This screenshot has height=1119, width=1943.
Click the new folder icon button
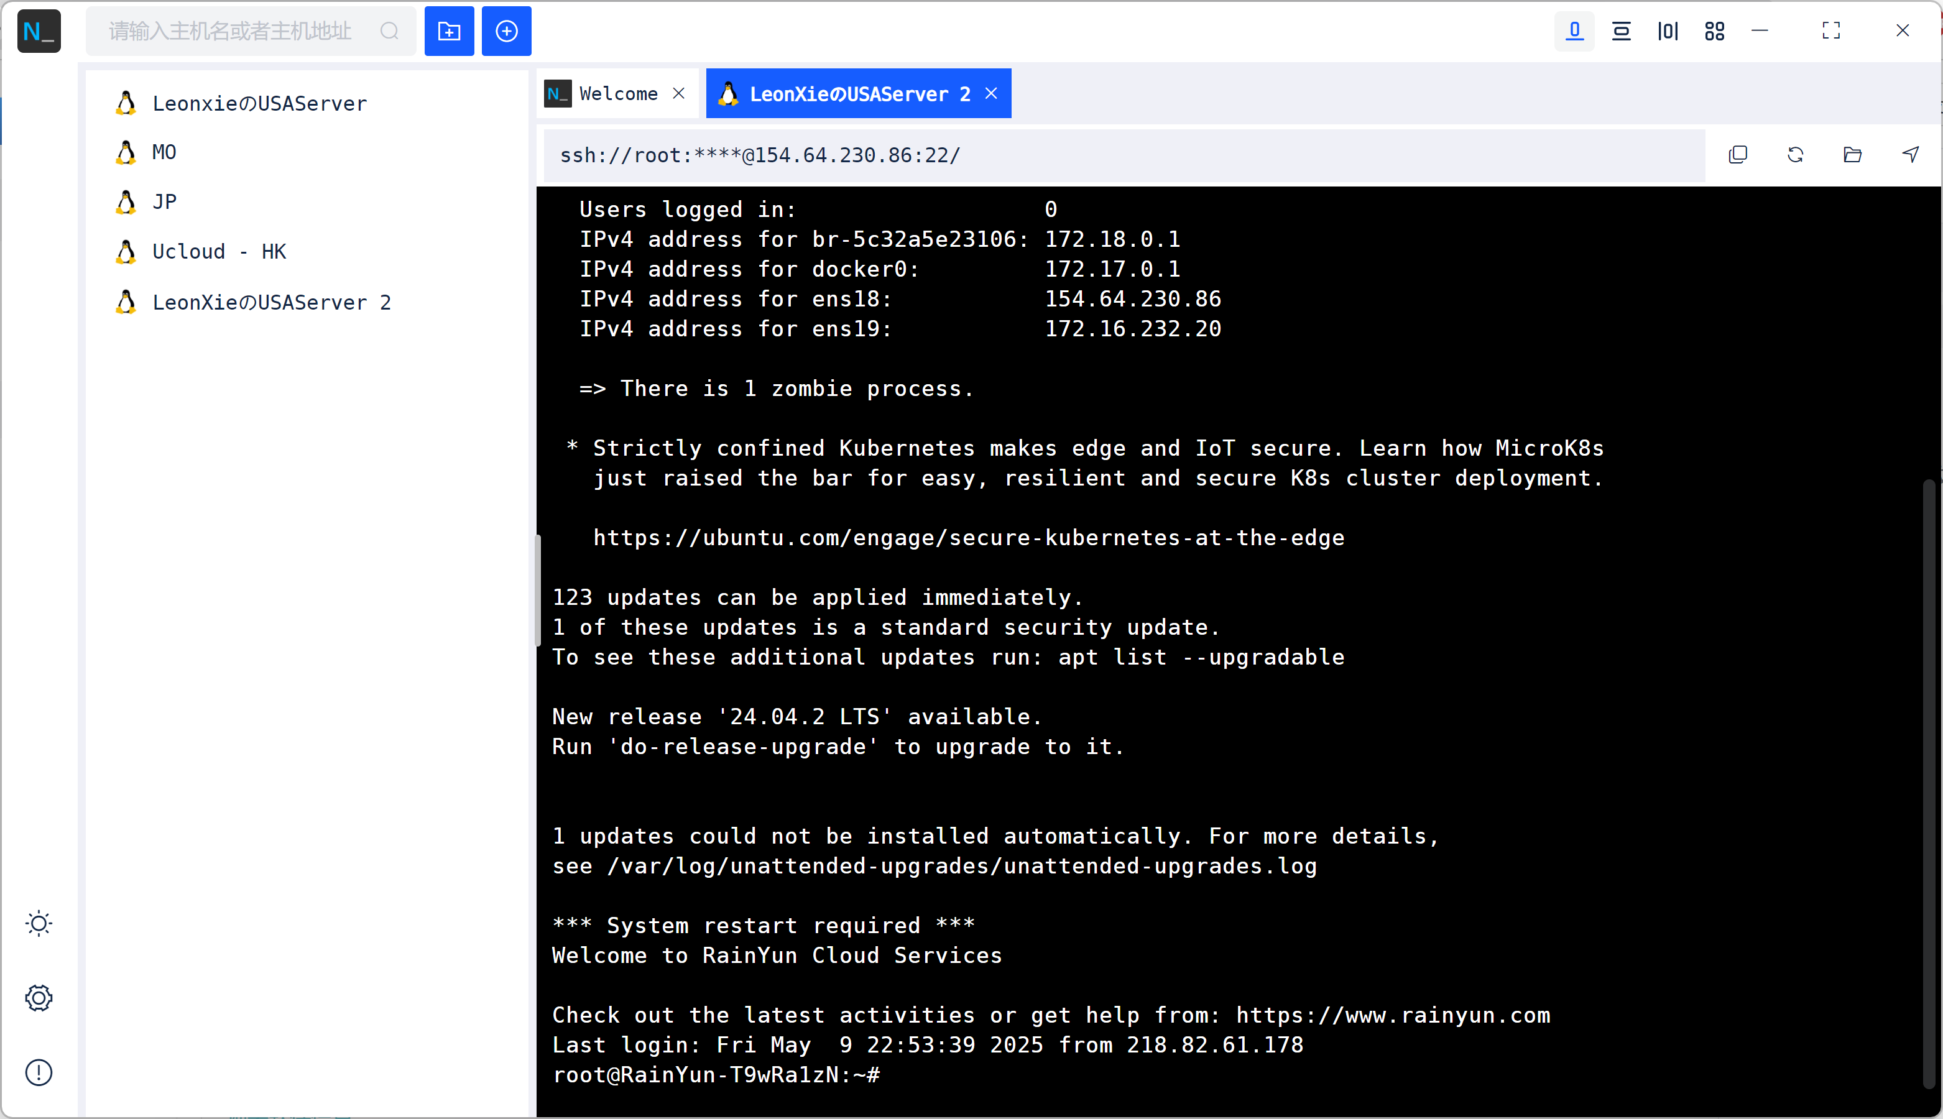(449, 32)
